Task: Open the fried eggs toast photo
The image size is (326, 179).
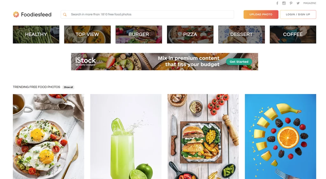Action: point(48,136)
